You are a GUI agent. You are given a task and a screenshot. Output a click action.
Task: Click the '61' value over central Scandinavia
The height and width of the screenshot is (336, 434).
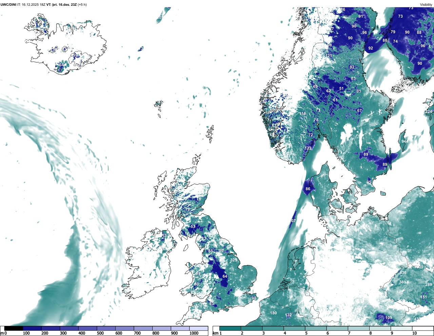[335, 100]
